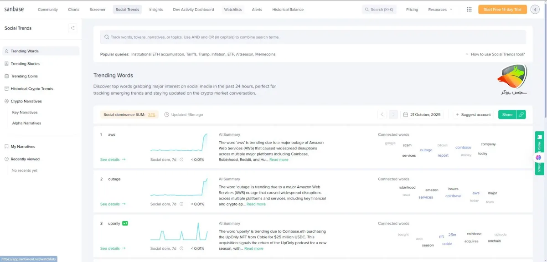The height and width of the screenshot is (262, 547).
Task: Click Start Free 14-day Trial button
Action: 502,10
